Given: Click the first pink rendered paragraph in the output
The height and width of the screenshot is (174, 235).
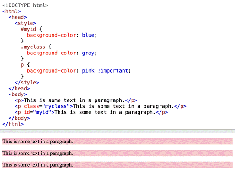Looking at the screenshot, I should pos(117,142).
